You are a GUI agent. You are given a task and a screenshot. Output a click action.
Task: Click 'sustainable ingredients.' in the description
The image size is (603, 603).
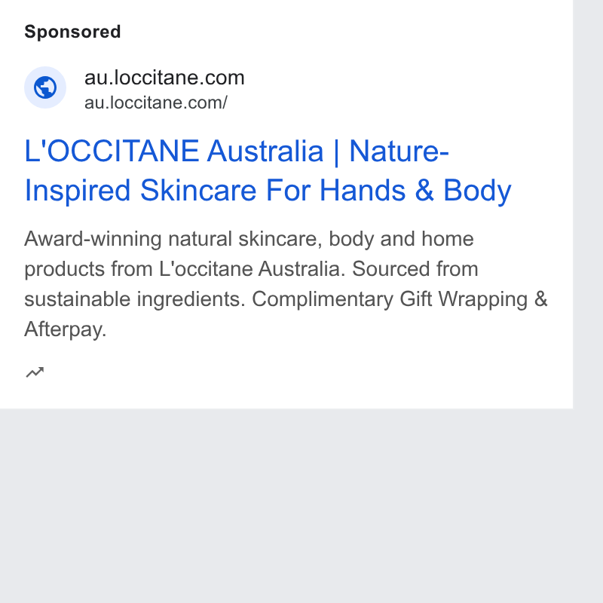pyautogui.click(x=135, y=299)
